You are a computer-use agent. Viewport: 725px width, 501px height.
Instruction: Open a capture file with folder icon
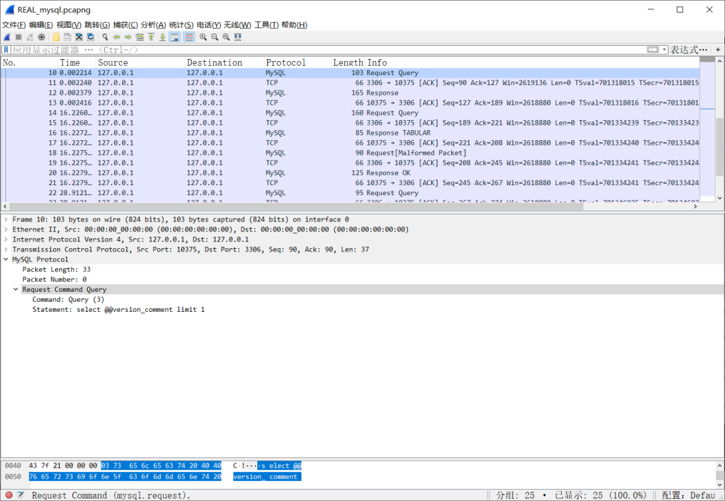click(x=56, y=38)
